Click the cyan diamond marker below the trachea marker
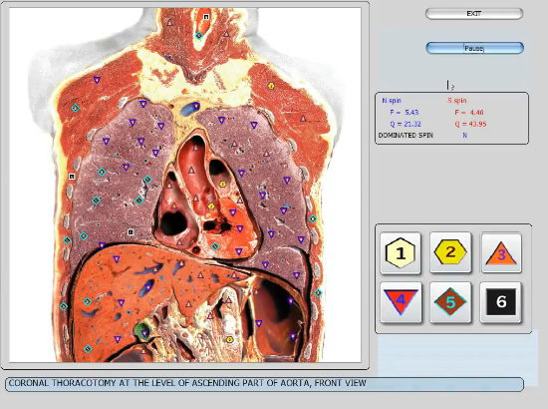 click(x=198, y=35)
